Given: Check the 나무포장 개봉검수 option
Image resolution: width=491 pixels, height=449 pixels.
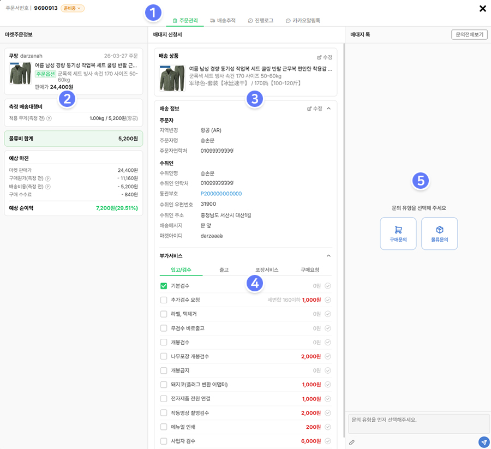Looking at the screenshot, I should click(x=164, y=356).
